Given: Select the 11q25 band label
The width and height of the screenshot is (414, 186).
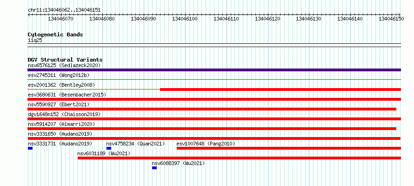Looking at the screenshot, I should tap(35, 41).
